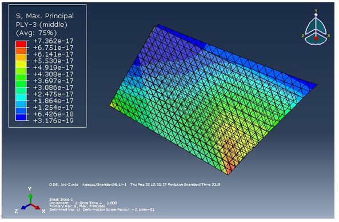This screenshot has width=339, height=222.
Task: Click the PLY-3 (middle) legend label
Action: pos(42,25)
